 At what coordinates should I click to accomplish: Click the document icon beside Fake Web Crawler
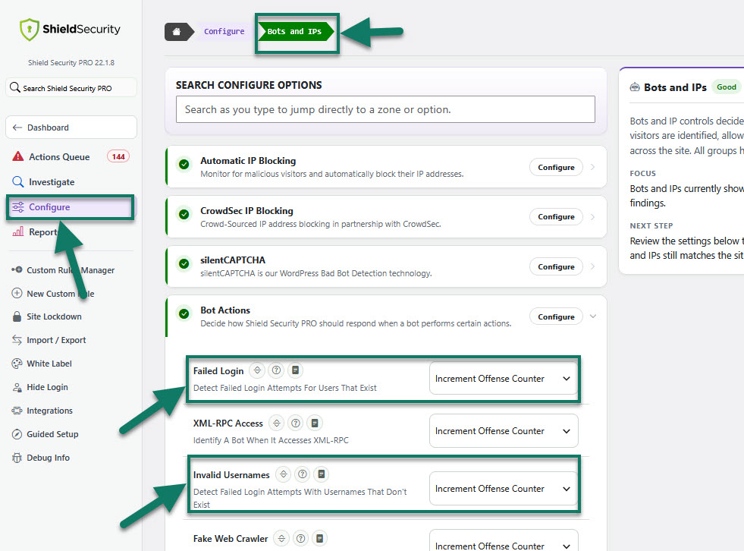[320, 538]
